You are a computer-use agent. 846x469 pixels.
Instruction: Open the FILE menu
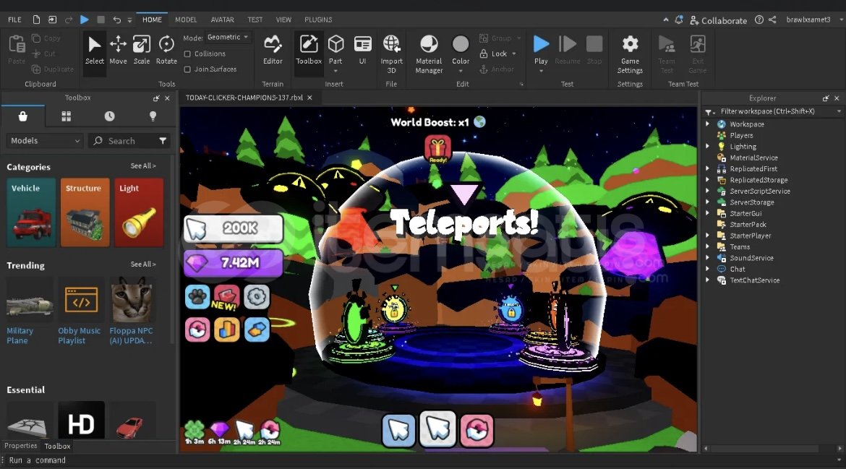click(14, 20)
